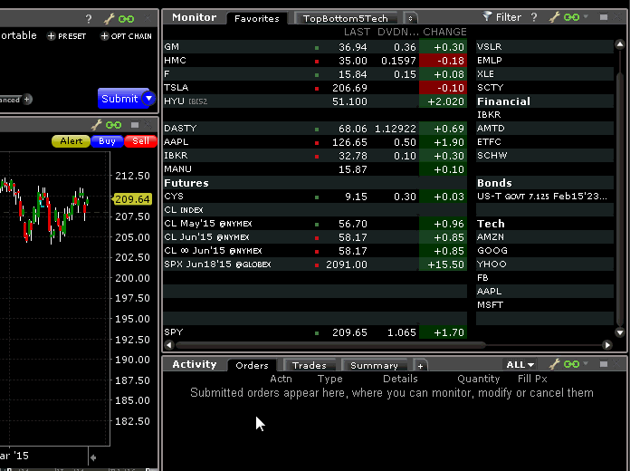
Task: Click the blue Submit button
Action: [x=120, y=99]
